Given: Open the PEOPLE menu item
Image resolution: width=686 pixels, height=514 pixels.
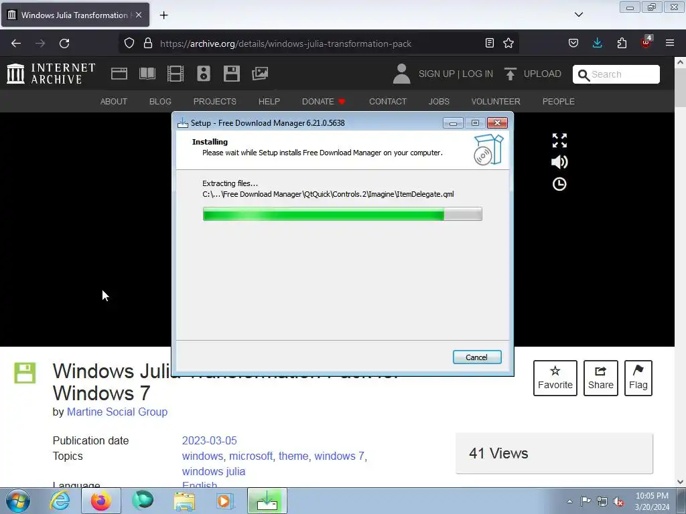Looking at the screenshot, I should 559,102.
